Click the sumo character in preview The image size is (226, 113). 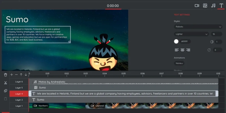[103, 53]
